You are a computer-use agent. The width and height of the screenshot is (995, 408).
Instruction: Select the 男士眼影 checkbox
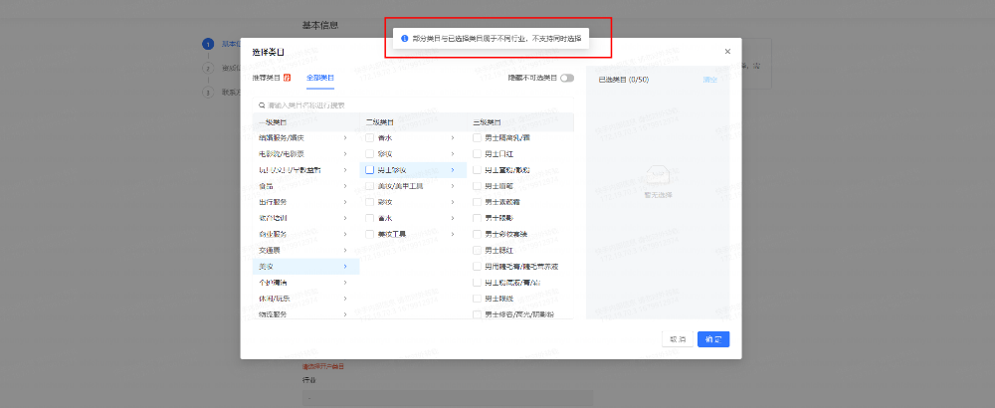point(478,218)
